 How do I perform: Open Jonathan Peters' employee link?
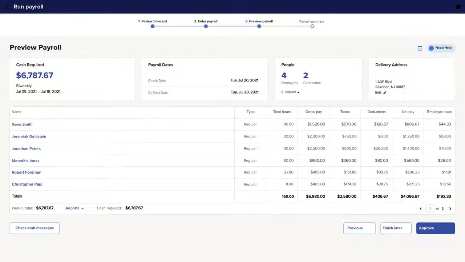pyautogui.click(x=26, y=148)
